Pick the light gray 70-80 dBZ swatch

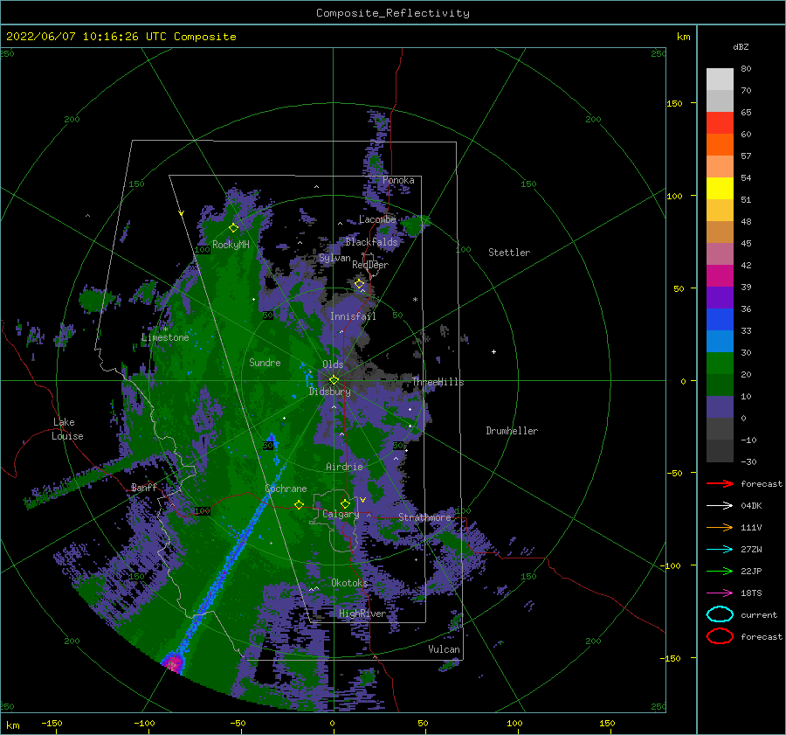(x=720, y=80)
